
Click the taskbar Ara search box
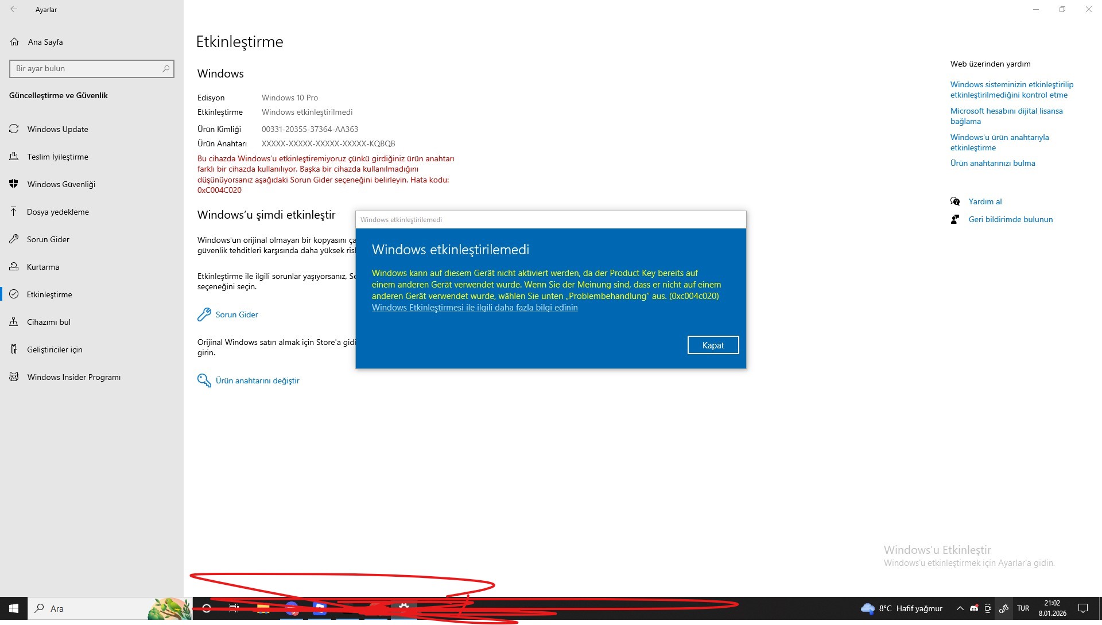pyautogui.click(x=110, y=608)
